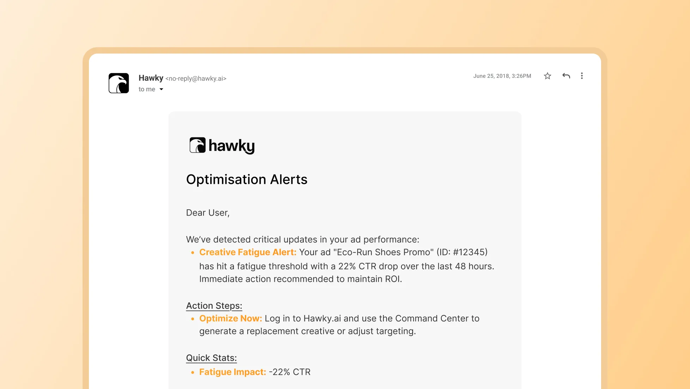Screen dimensions: 690x389
Task: Click the Optimize Now label
Action: [x=230, y=319]
